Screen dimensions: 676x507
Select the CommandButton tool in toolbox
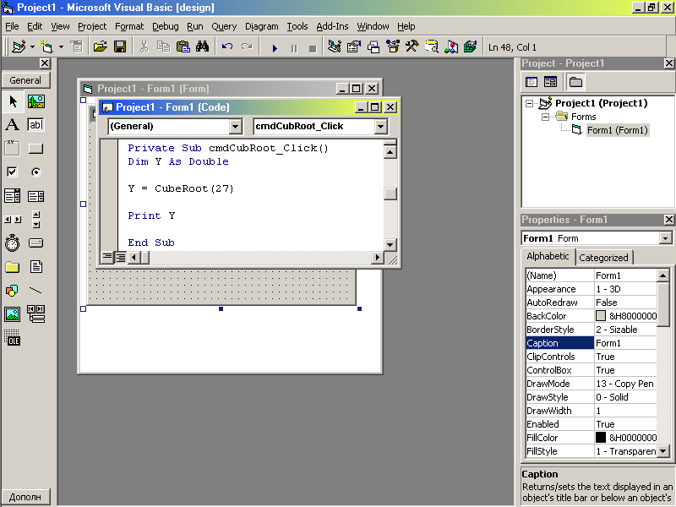click(36, 149)
